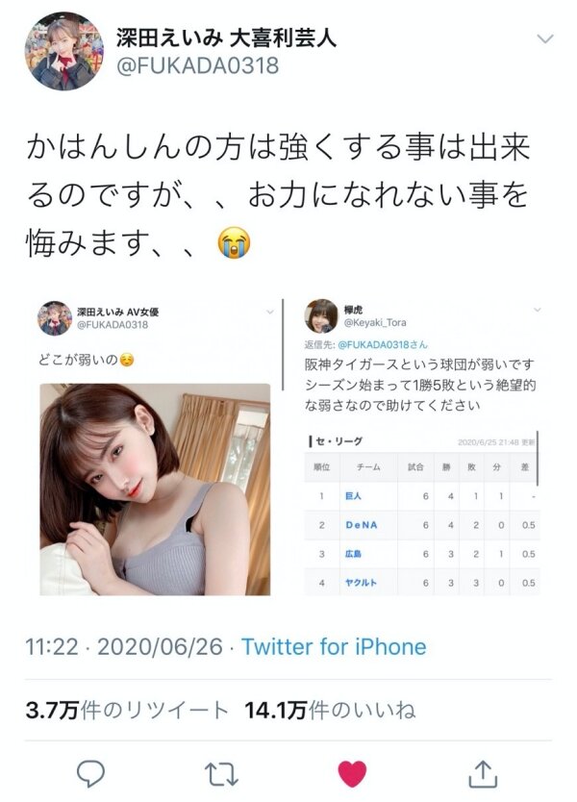Screen dimensions: 577x802
Task: Open the Twitter for iPhone source link
Action: pyautogui.click(x=334, y=646)
